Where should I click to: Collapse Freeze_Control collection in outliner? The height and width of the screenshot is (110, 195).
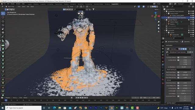167,13
